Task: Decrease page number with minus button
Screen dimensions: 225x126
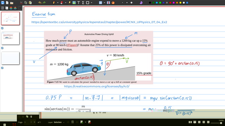Action: (x=31, y=122)
